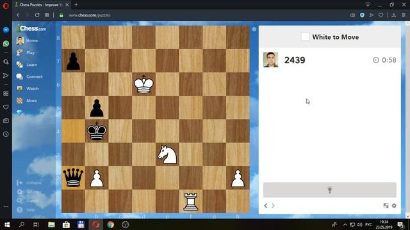Open bookmarks heart in Opera sidebar
Screen dimensions: 410x230
(x=6, y=107)
